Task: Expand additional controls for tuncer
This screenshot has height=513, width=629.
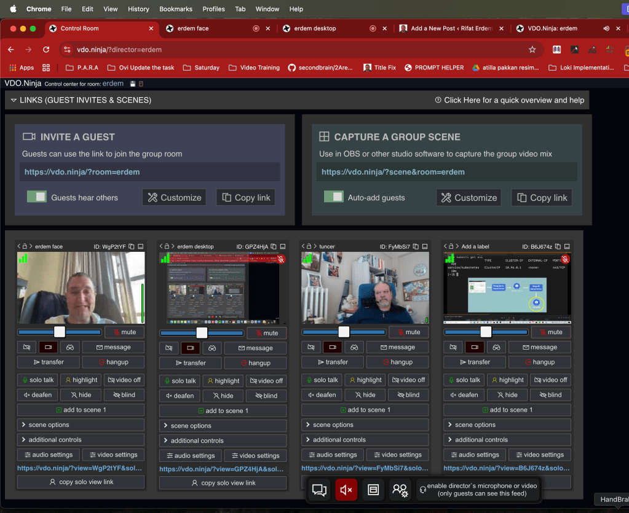Action: [x=365, y=440]
